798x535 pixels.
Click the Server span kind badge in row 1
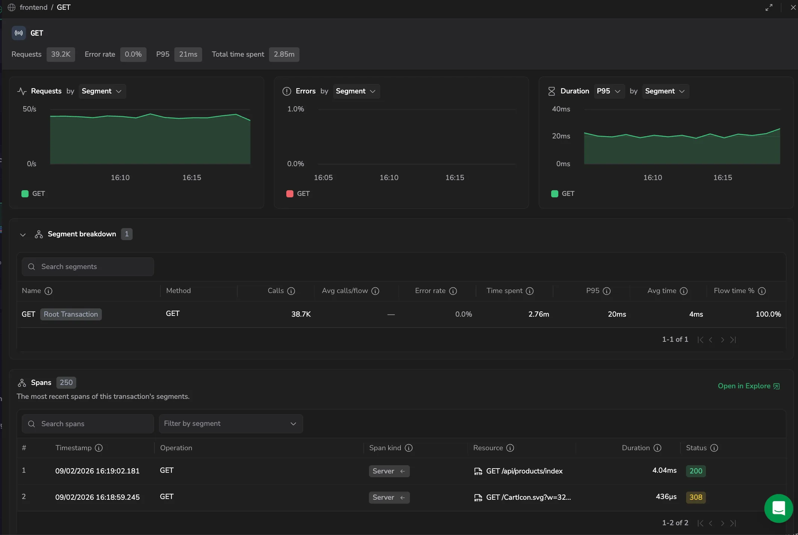pyautogui.click(x=389, y=471)
